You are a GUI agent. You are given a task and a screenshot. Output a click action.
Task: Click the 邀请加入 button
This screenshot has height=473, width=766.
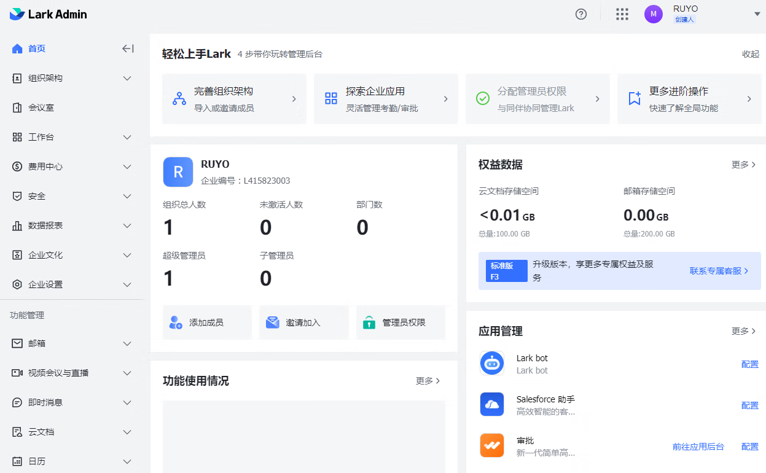[303, 322]
